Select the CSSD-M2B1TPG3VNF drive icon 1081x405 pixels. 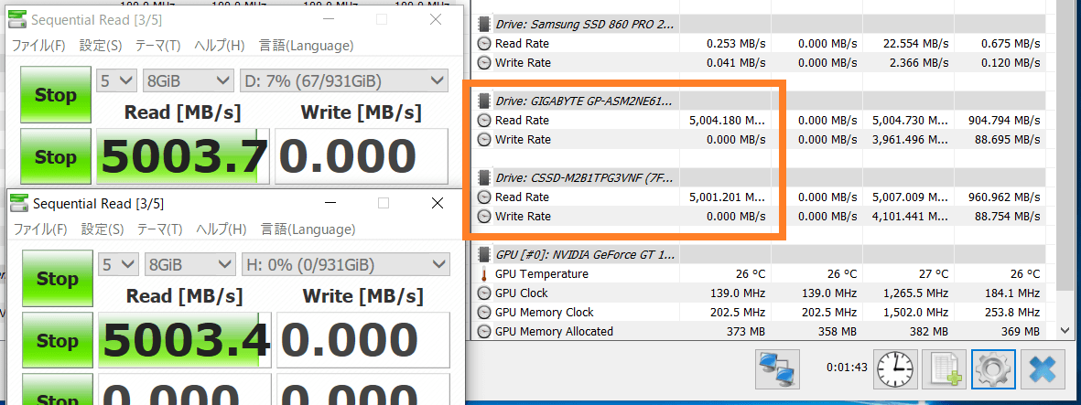tap(484, 177)
